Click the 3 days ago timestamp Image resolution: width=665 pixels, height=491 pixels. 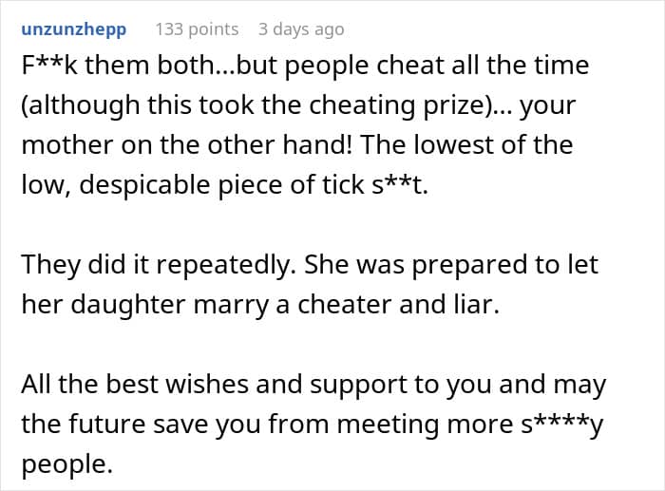(301, 28)
